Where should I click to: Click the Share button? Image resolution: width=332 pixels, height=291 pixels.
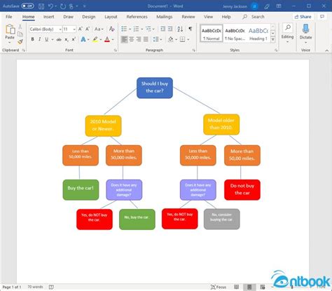coord(303,17)
